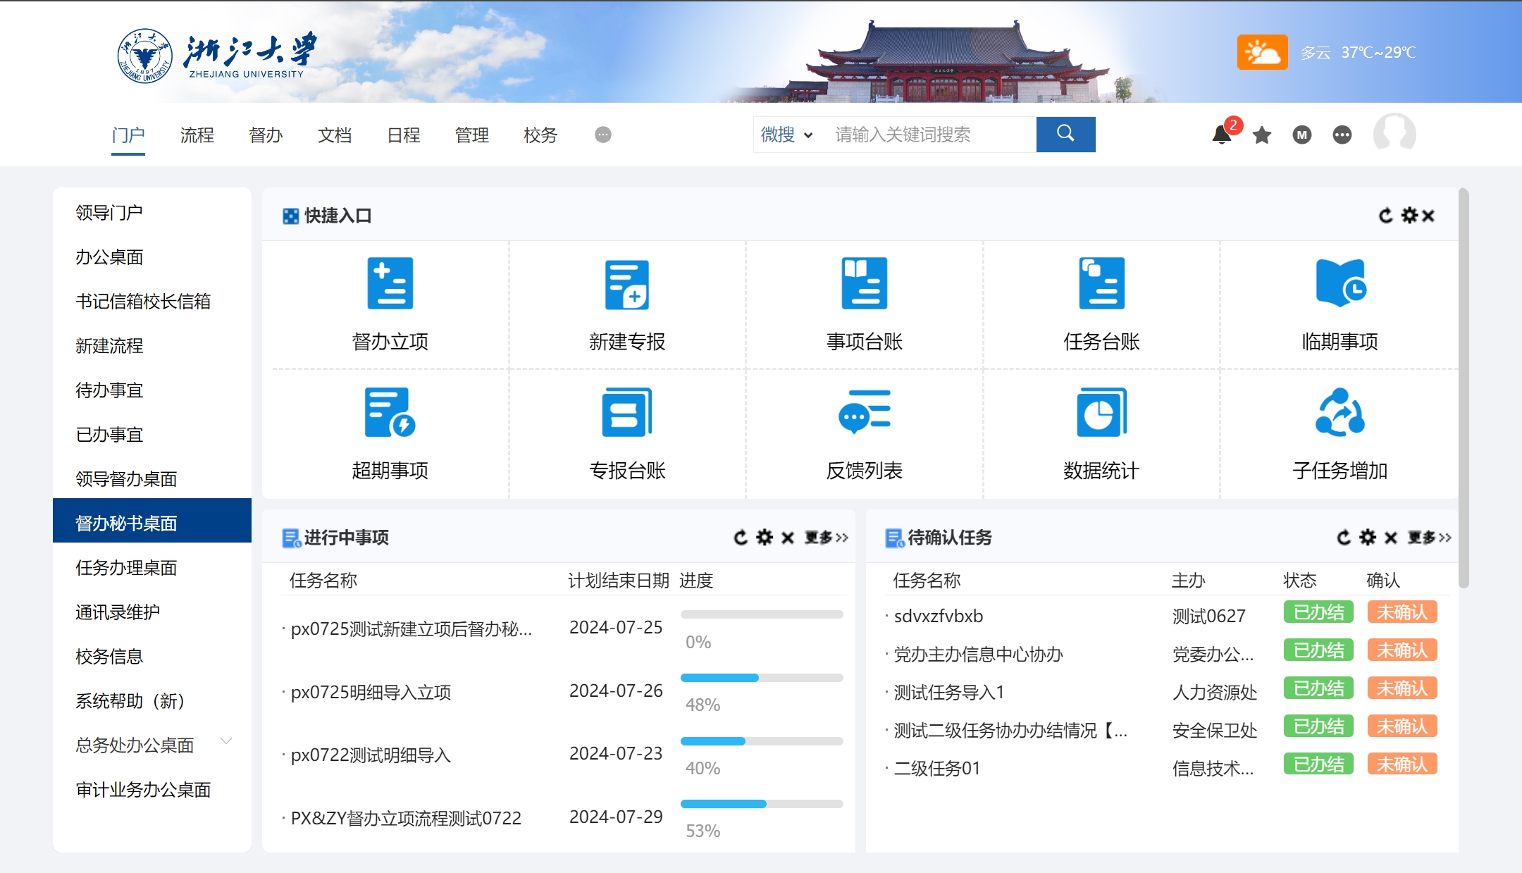Click the notification bell icon
Screen dimensions: 1522x873
(1222, 135)
